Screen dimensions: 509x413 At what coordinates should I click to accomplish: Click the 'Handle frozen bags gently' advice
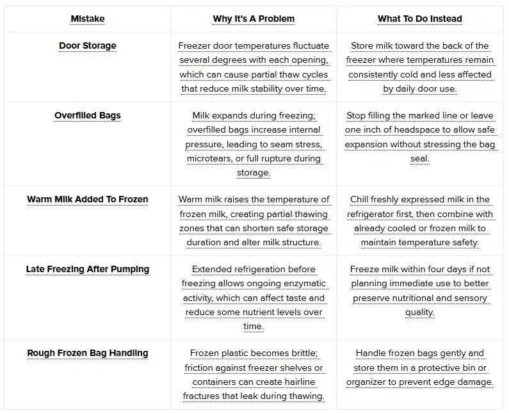419,368
